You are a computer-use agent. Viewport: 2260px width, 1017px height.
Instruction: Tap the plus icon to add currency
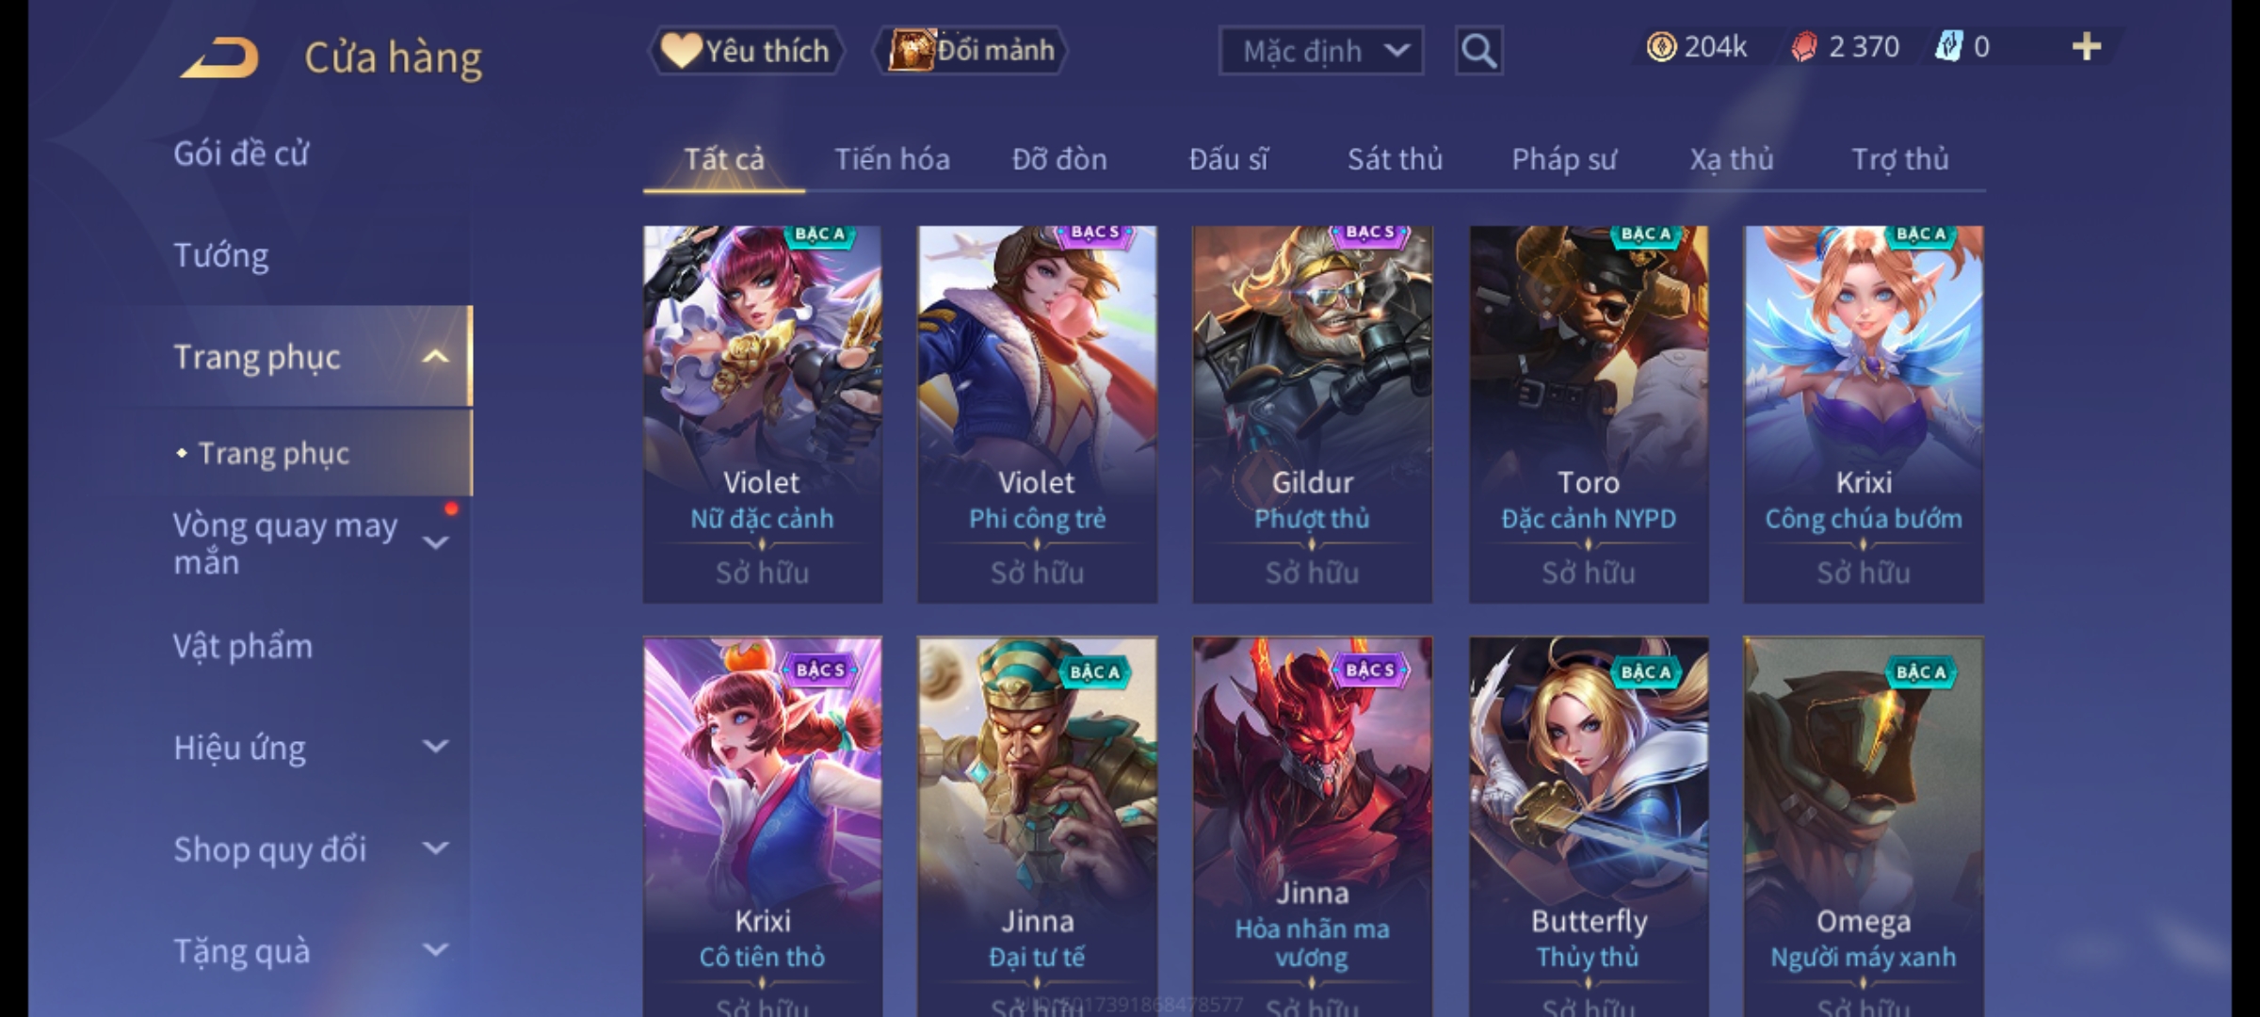point(2087,47)
